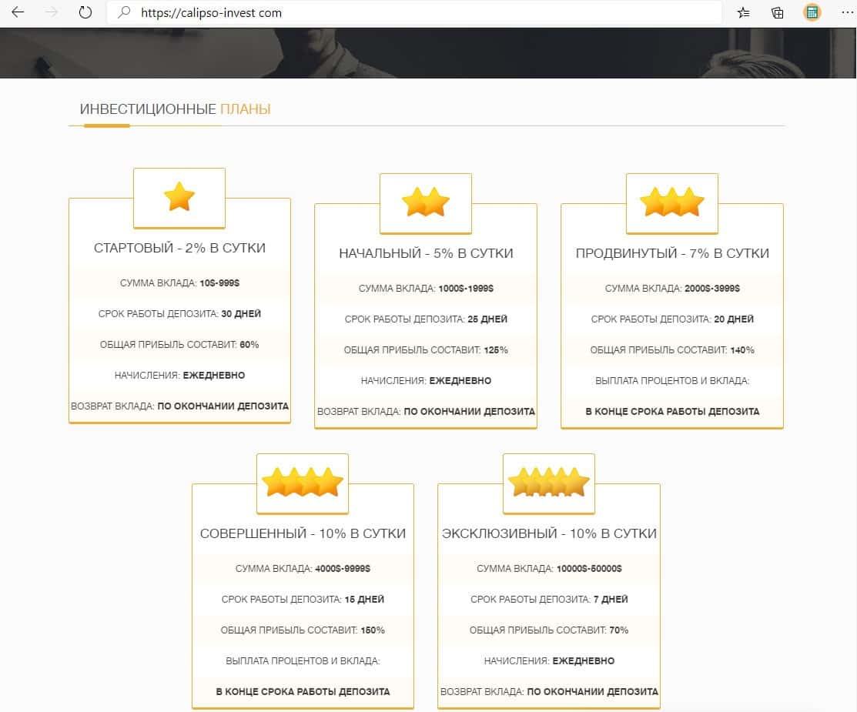The width and height of the screenshot is (857, 712).
Task: Click the deposit amount 2000$-3999$
Action: click(712, 289)
